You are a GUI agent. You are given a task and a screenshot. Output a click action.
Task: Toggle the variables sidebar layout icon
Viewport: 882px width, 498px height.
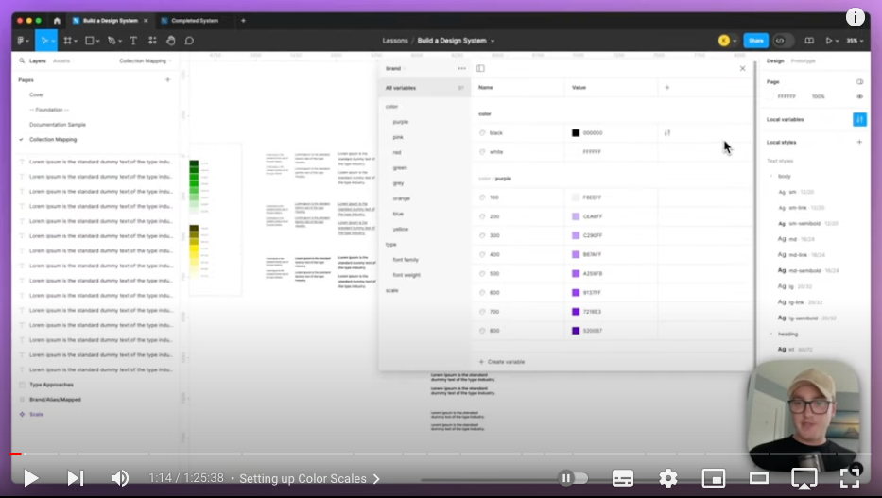click(480, 69)
